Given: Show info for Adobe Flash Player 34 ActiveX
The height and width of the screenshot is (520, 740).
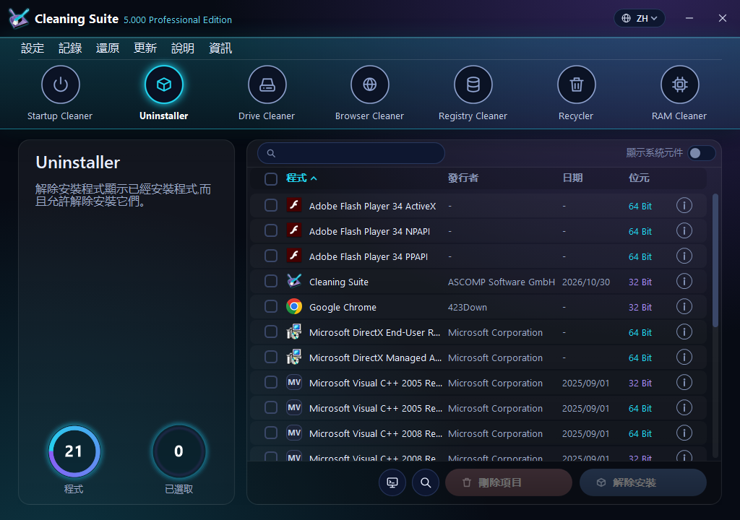Looking at the screenshot, I should coord(684,205).
